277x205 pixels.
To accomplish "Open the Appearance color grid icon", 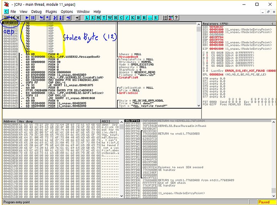I will click(171, 18).
